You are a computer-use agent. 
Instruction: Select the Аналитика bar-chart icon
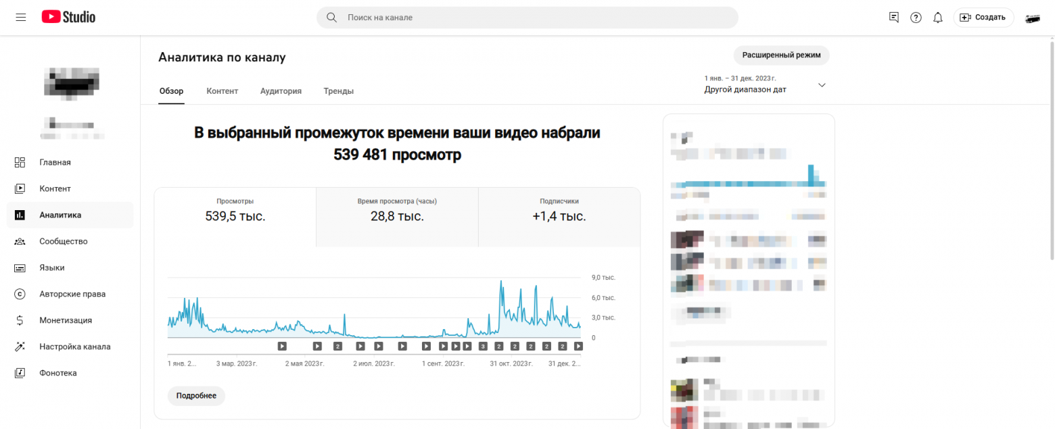click(x=20, y=215)
